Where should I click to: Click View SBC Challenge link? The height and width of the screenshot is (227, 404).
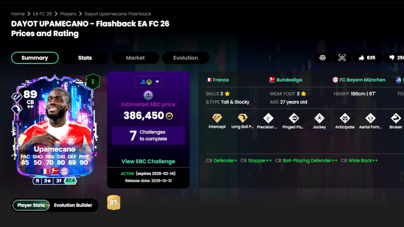[148, 161]
